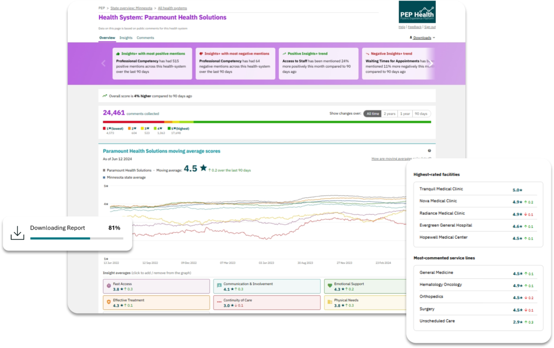The height and width of the screenshot is (348, 554).
Task: Click the Physical Needs icon
Action: tap(330, 302)
